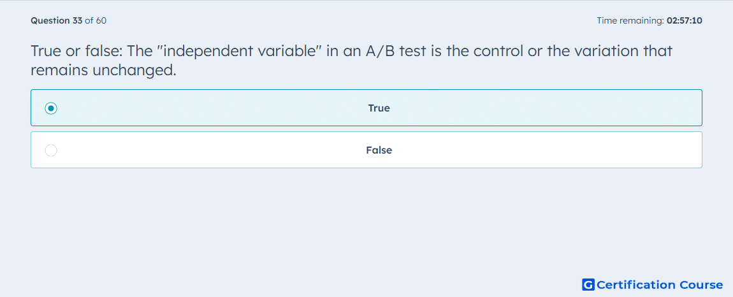Click the Question 33 counter text

[57, 20]
